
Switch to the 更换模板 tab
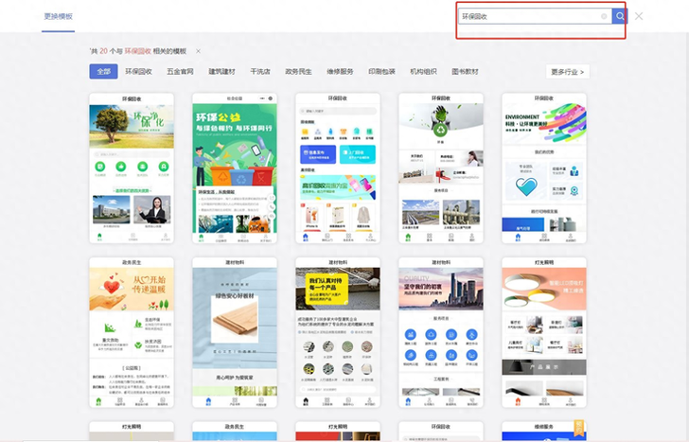coord(58,17)
